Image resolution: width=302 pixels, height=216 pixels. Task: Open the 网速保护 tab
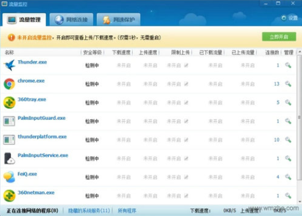click(x=118, y=20)
